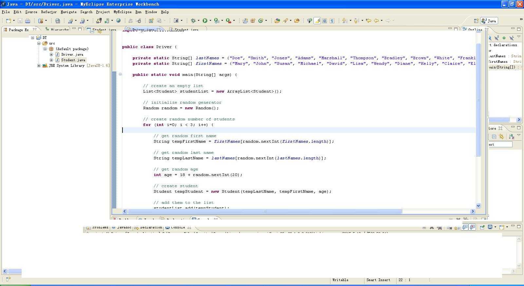Switch to the Hierarchy tab
Viewport: 524px width, 286px height.
coord(59,29)
